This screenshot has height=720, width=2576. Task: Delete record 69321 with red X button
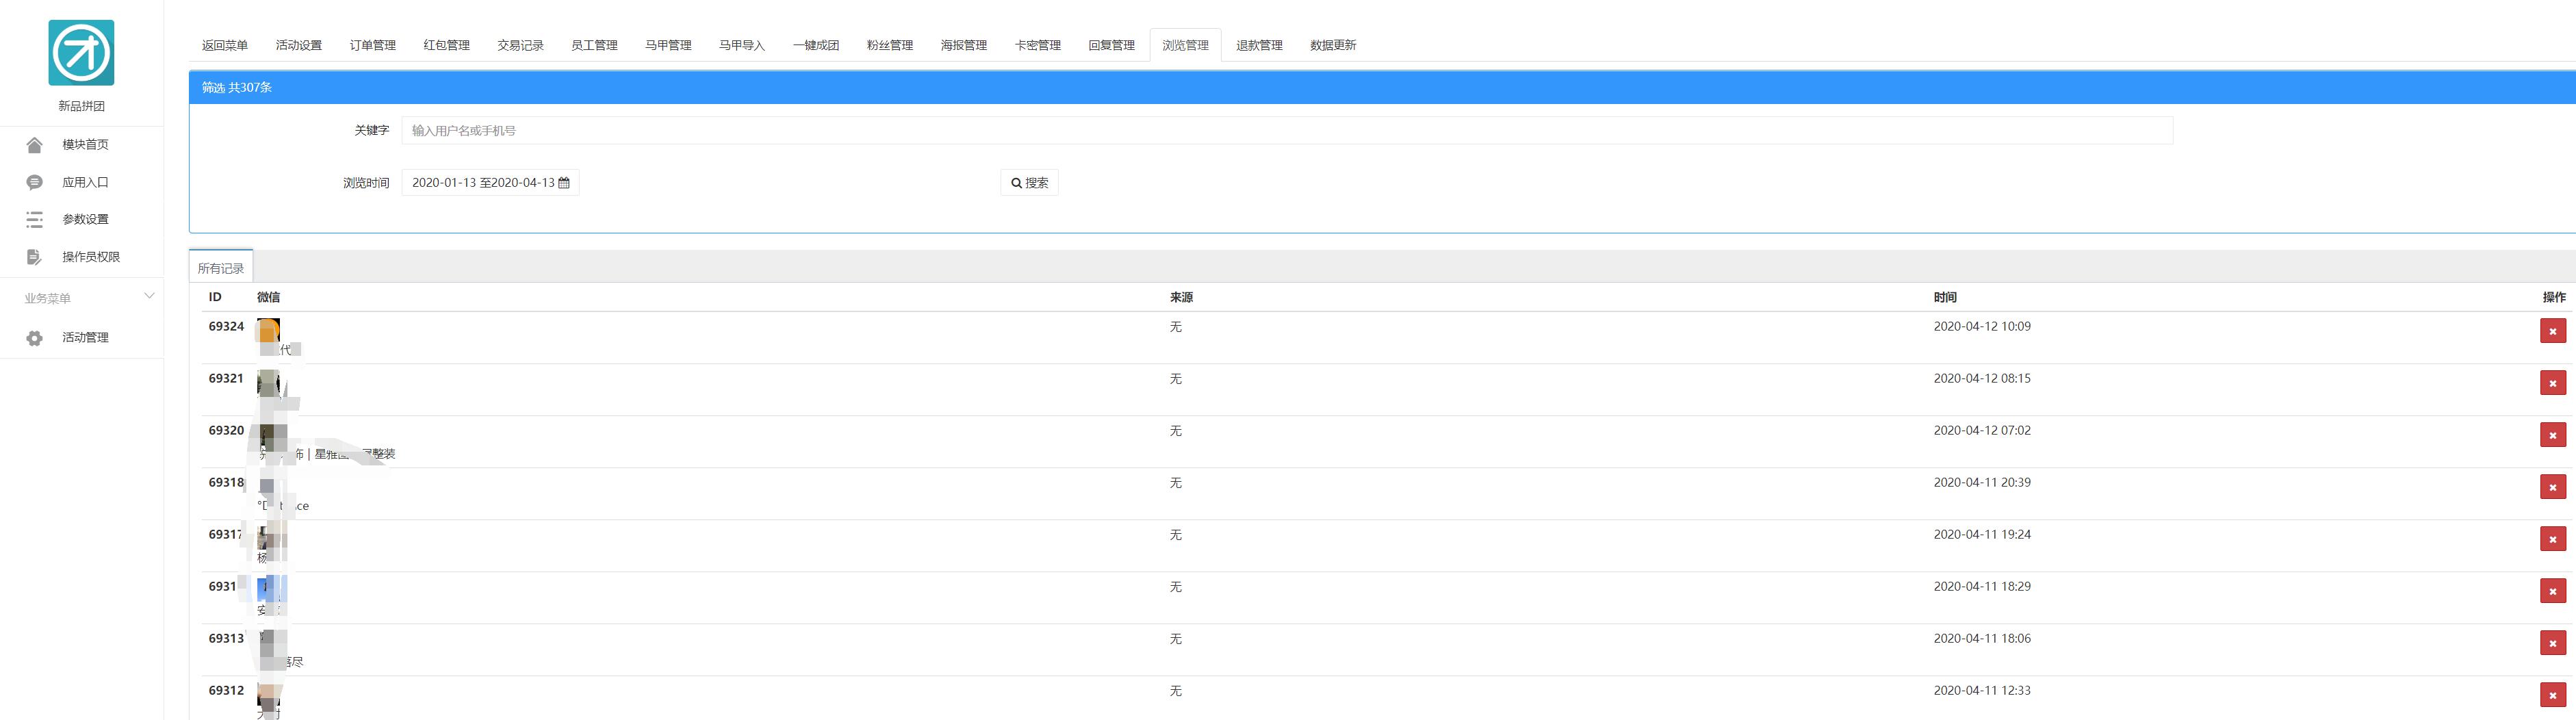coord(2552,383)
